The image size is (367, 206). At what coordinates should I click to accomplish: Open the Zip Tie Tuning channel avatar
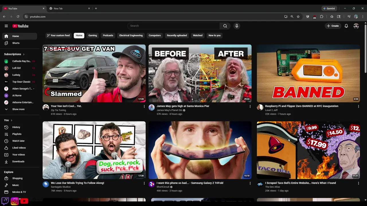pyautogui.click(x=46, y=108)
